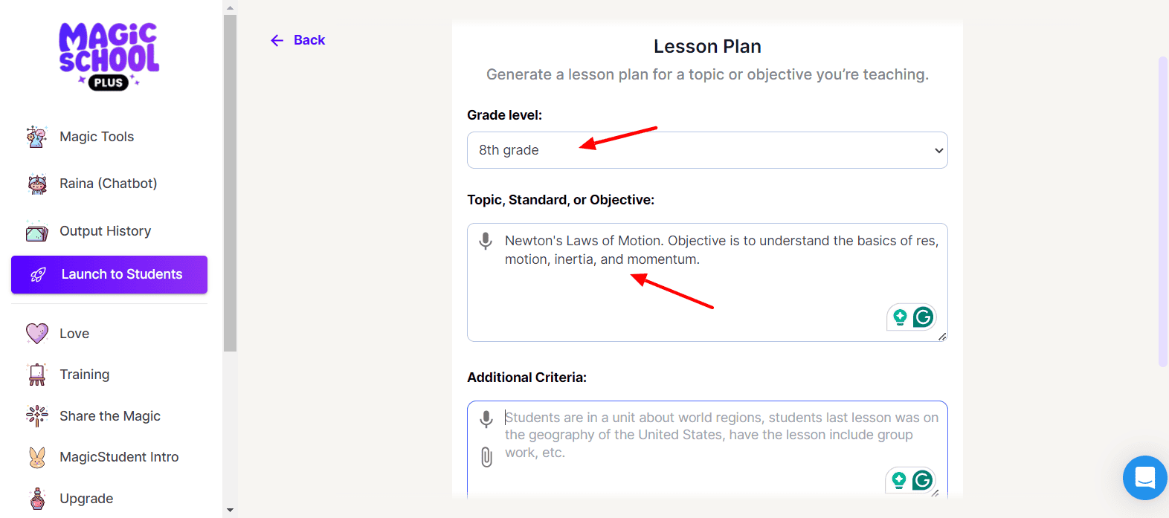Open the chat support bubble

click(1144, 477)
